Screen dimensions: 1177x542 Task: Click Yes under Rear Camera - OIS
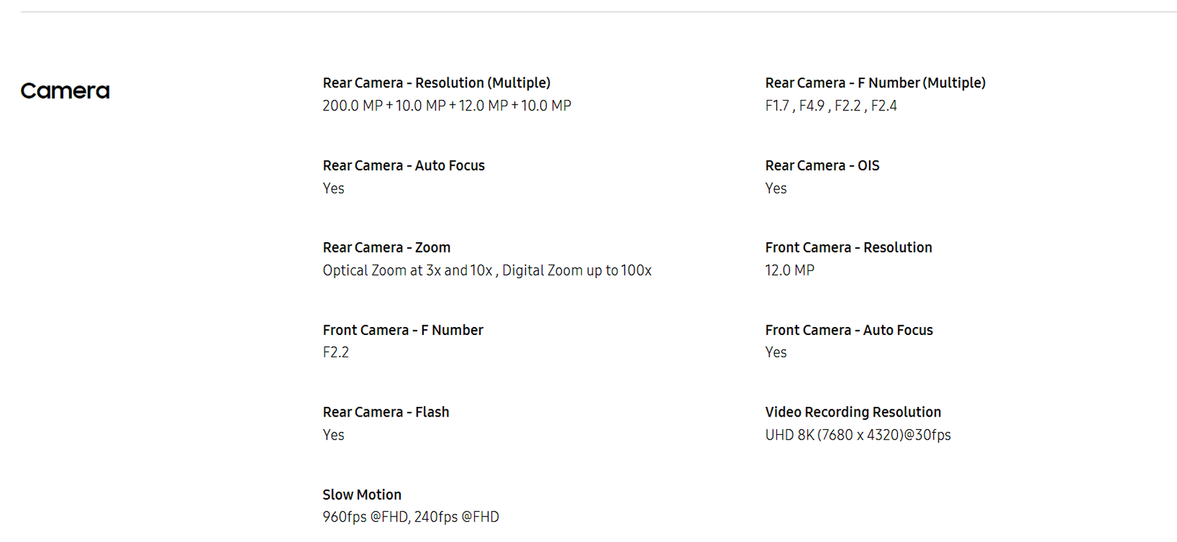tap(776, 189)
